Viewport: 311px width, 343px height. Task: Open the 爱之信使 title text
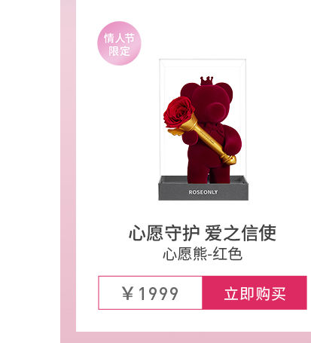point(240,233)
